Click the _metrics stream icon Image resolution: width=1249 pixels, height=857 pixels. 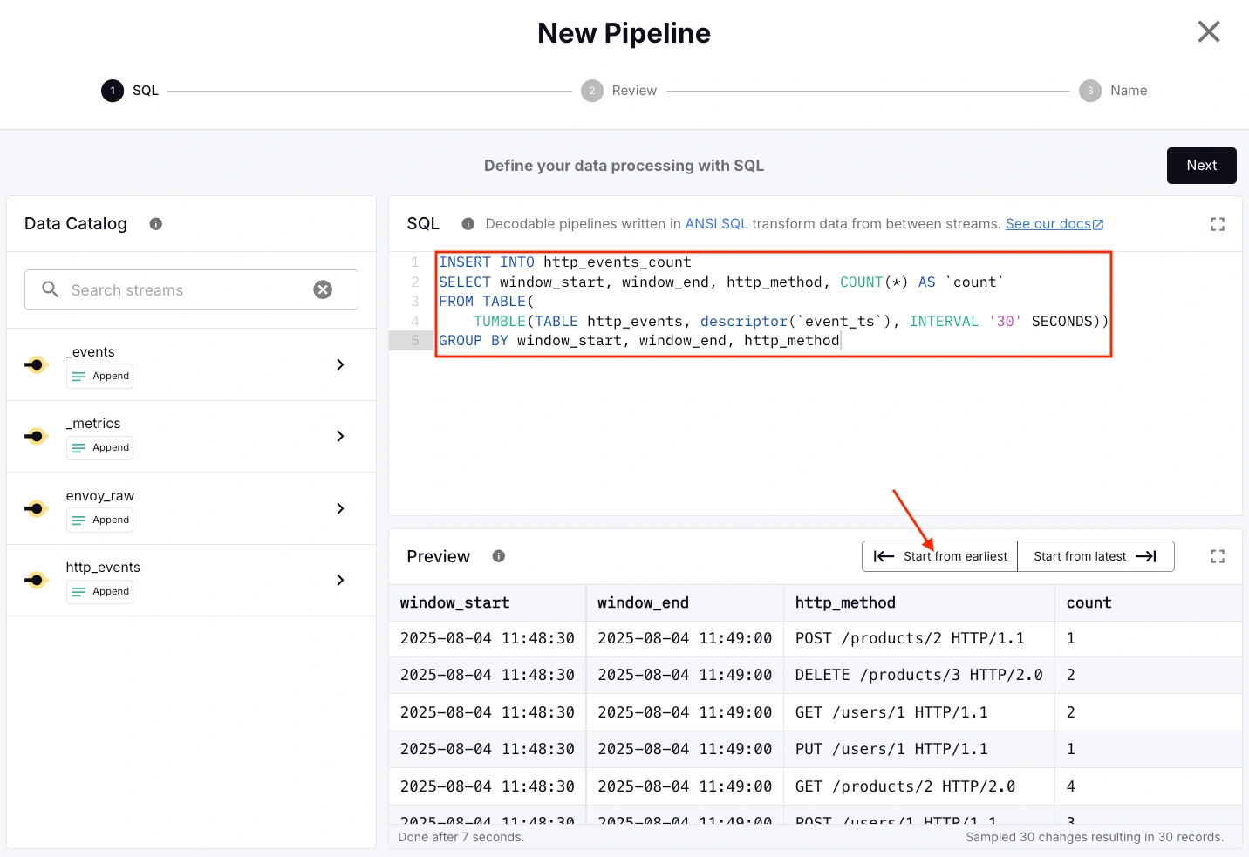coord(36,436)
